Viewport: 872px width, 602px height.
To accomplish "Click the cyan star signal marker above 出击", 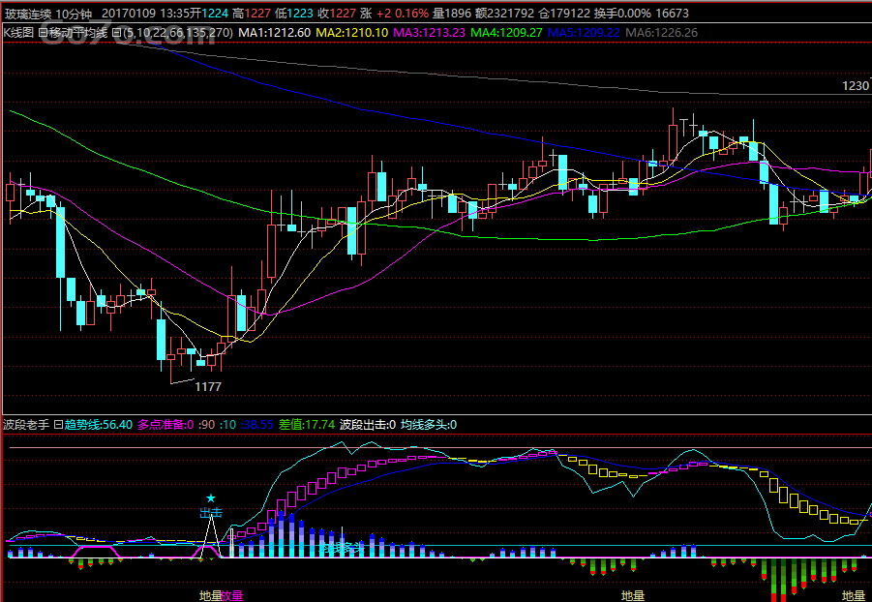I will point(210,498).
